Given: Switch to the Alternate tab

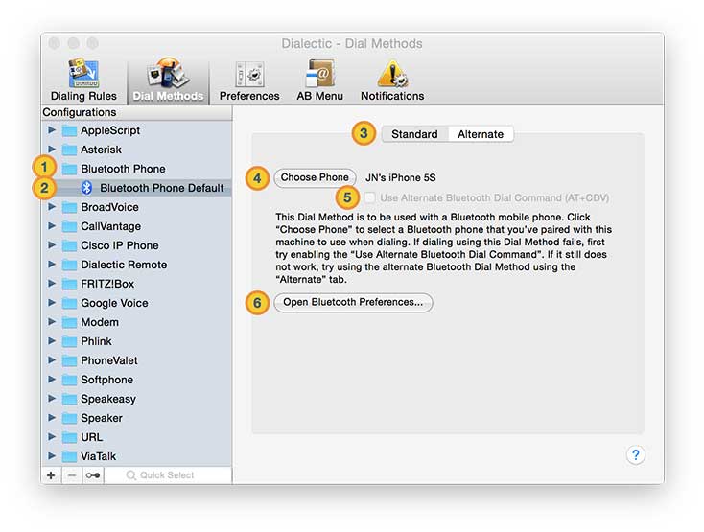Looking at the screenshot, I should 481,134.
